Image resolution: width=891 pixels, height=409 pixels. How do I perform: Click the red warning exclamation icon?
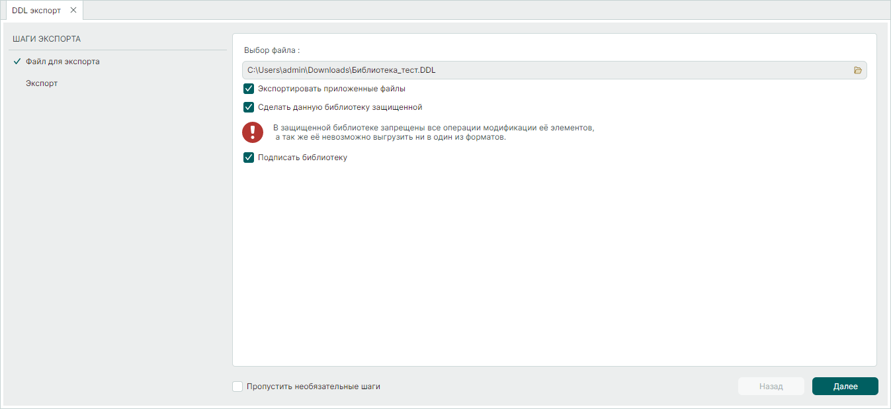click(x=253, y=132)
